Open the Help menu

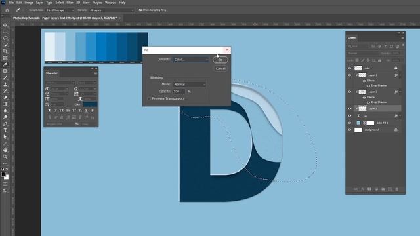click(123, 3)
